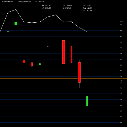
Task: Select the tallest red candle topping near 920
Action: (x=63, y=52)
